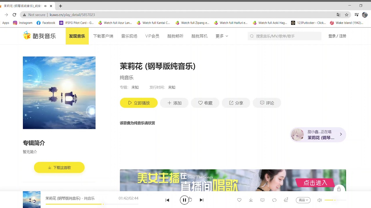Click the browser address bar URL
371x208 pixels.
click(x=72, y=15)
